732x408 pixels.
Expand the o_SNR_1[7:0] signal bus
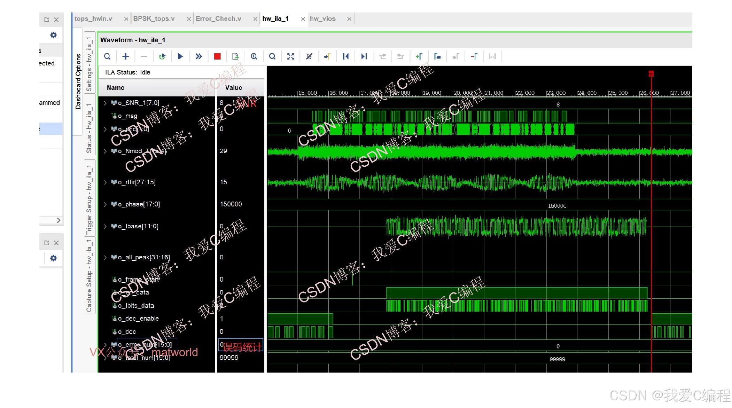pyautogui.click(x=105, y=103)
